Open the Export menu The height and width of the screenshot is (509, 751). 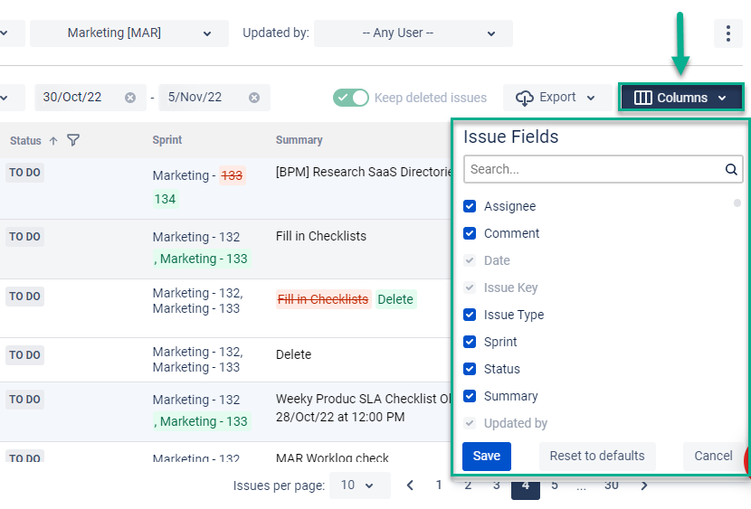pyautogui.click(x=557, y=98)
